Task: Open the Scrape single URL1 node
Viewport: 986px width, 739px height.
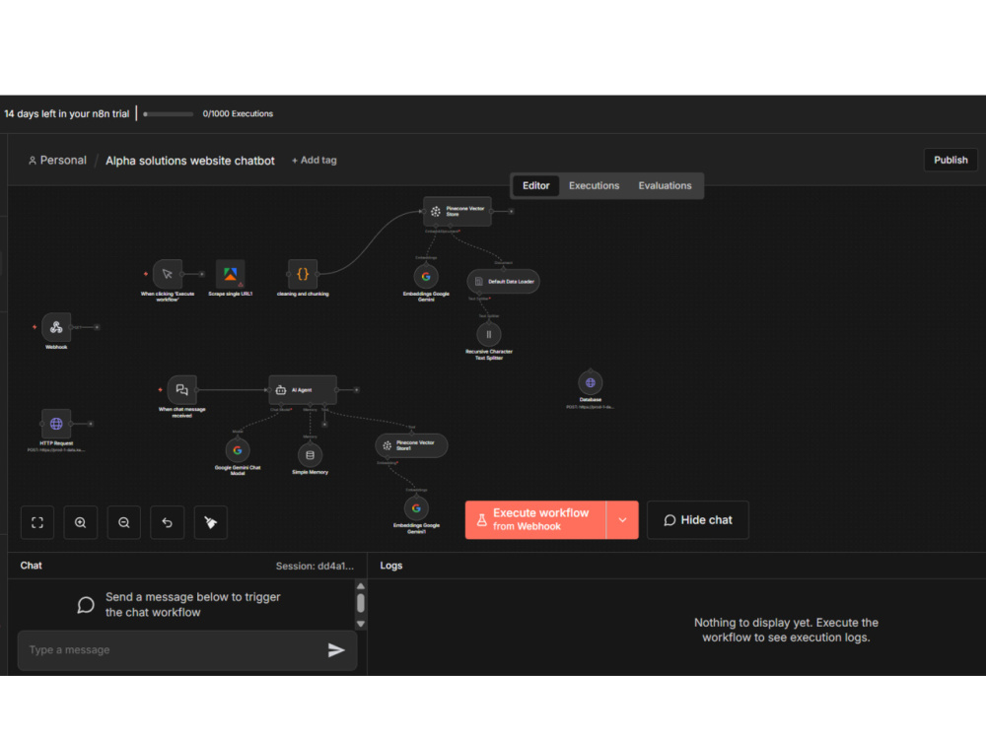Action: 230,274
